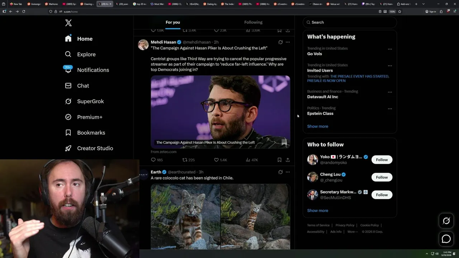Image resolution: width=459 pixels, height=258 pixels.
Task: Open Notifications with 20+ badge
Action: pyautogui.click(x=87, y=70)
